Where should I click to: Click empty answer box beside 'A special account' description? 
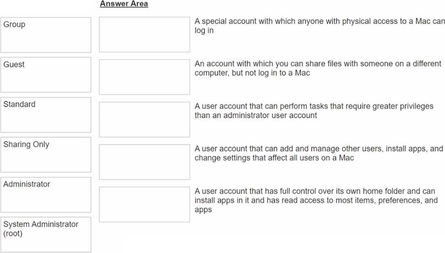pos(144,35)
